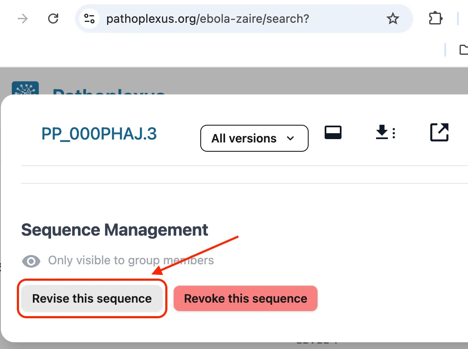Click the PP_000PHAJ.3 accession link
This screenshot has height=349, width=468.
[99, 134]
